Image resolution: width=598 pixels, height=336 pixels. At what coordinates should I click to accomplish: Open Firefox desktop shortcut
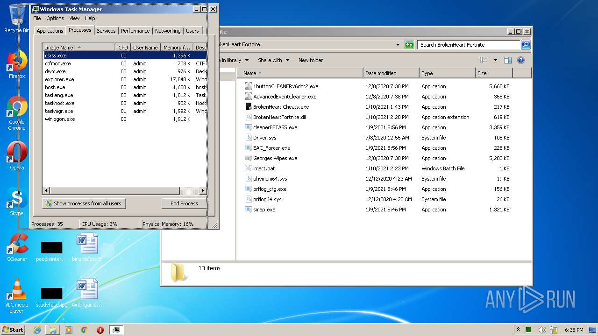pyautogui.click(x=16, y=64)
